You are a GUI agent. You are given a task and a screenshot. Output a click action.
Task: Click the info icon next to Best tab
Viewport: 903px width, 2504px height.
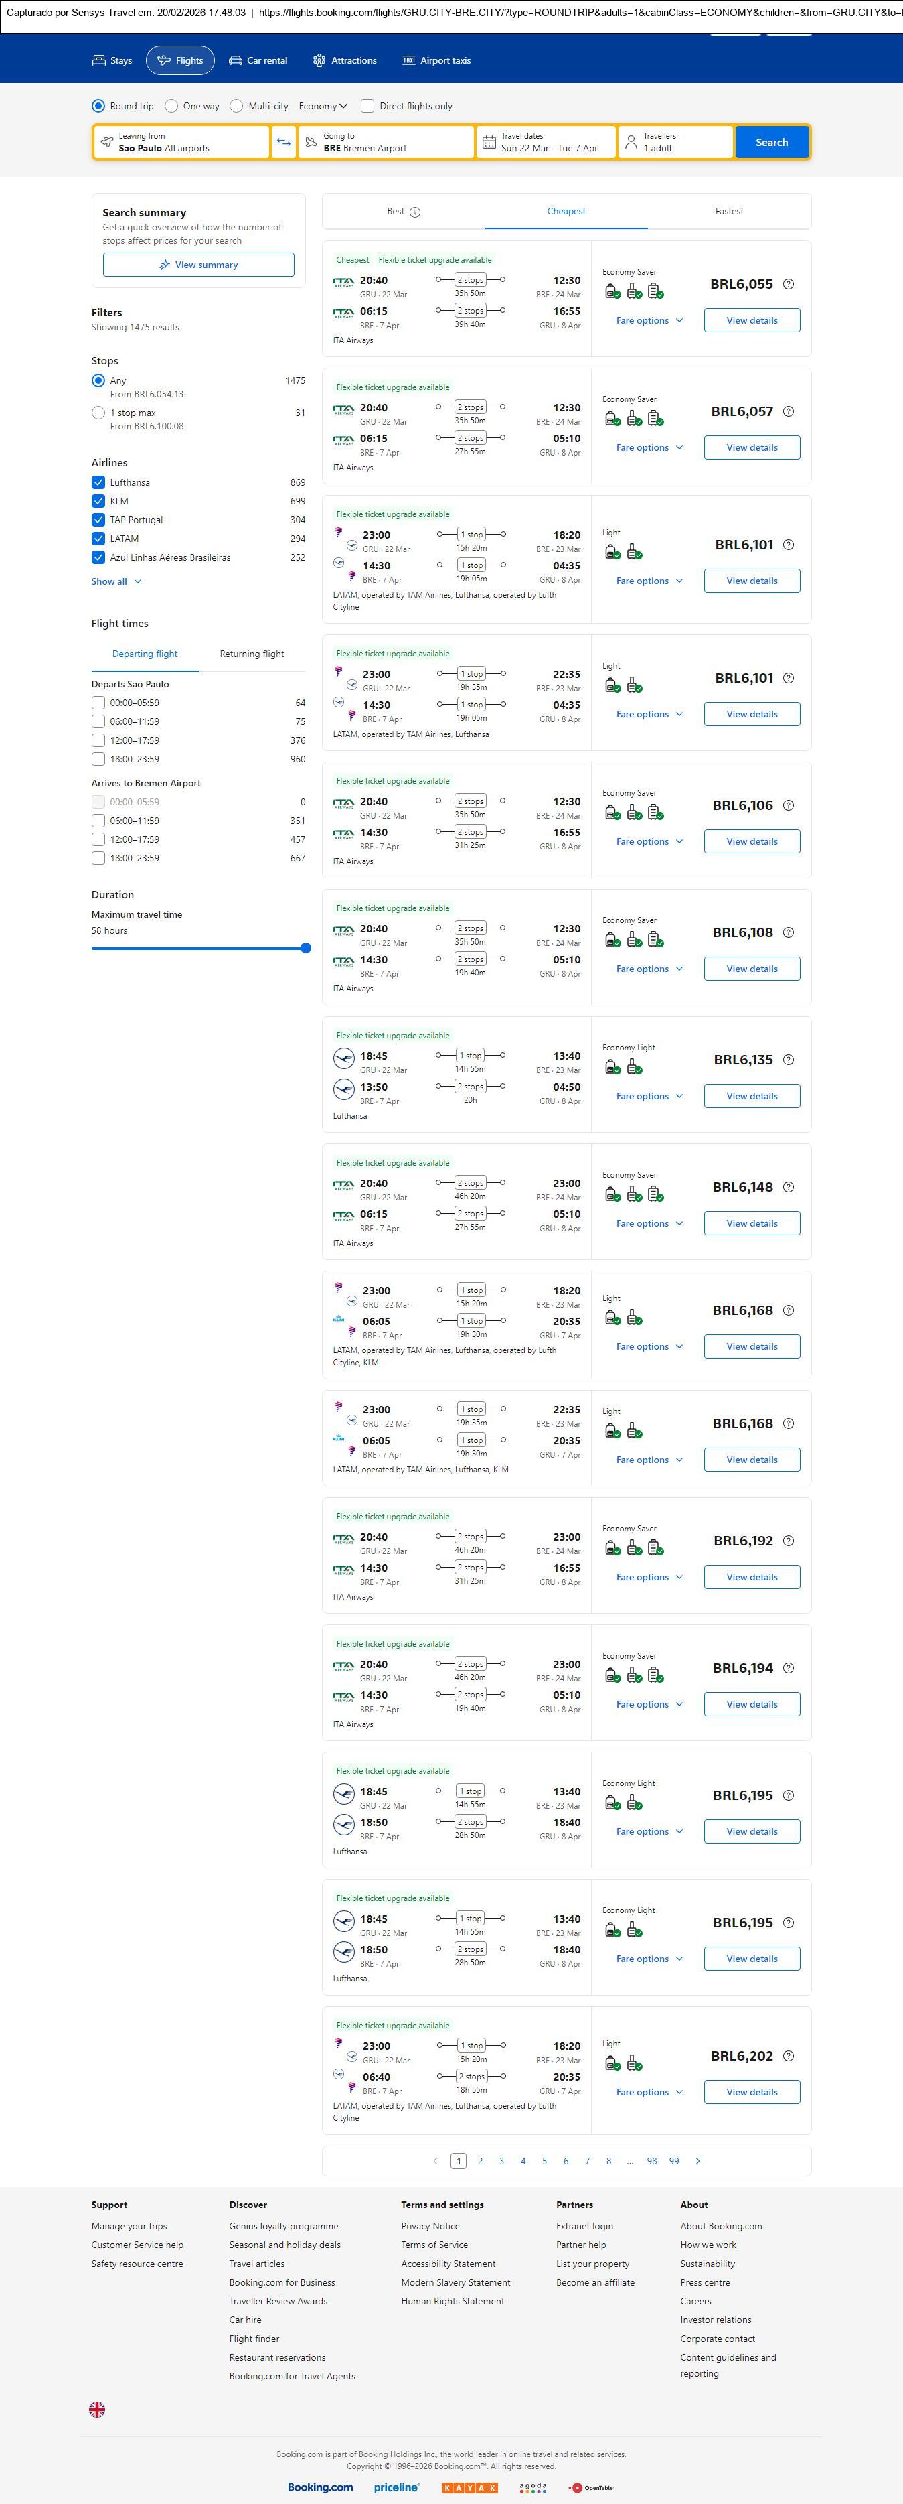coord(414,212)
